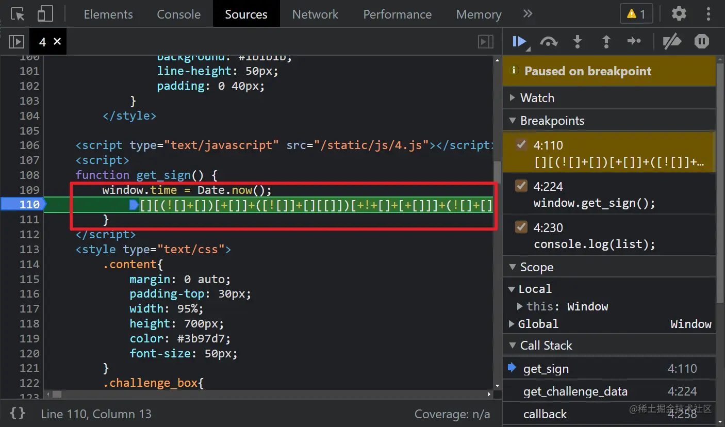Click the warnings count badge
The image size is (725, 427).
coord(636,14)
